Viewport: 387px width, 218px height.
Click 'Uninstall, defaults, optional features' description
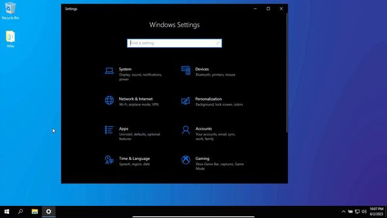point(140,137)
